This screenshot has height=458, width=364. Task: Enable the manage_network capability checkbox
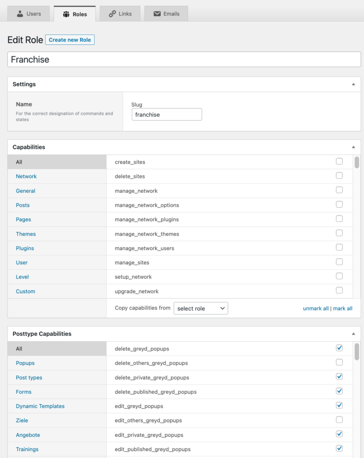click(339, 190)
